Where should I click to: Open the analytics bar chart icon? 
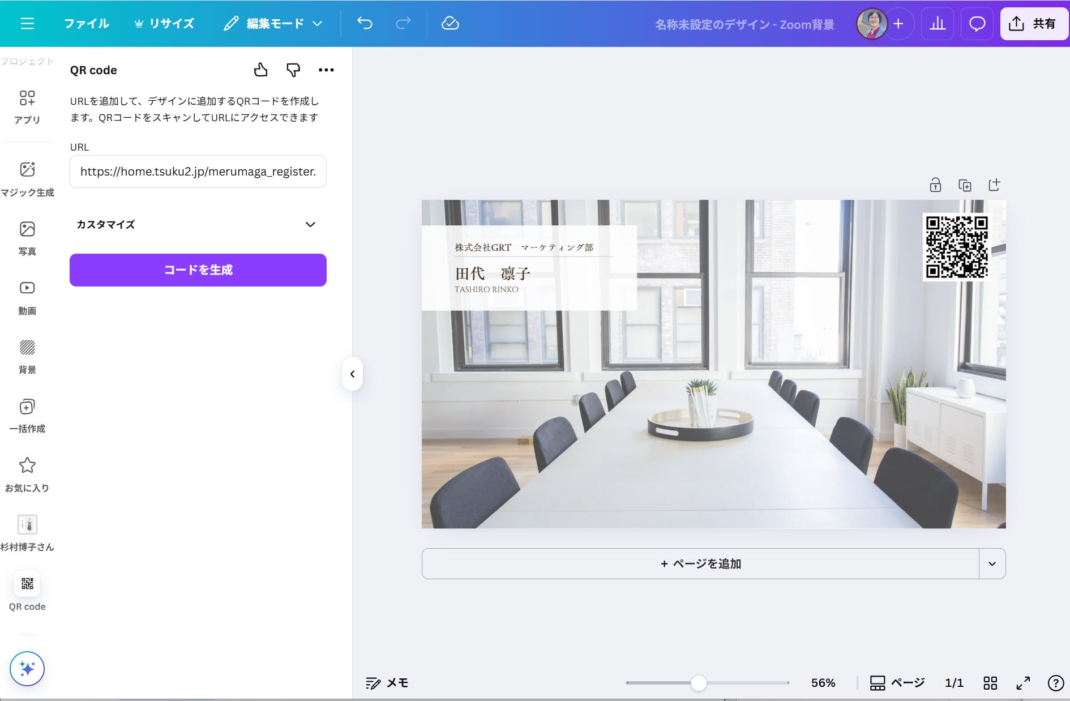[938, 24]
